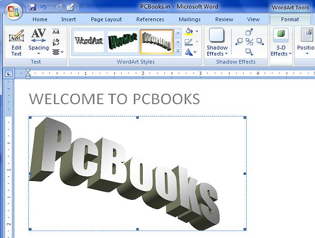Viewport: 315px width, 238px height.
Task: Open the AV Spacing dropdown
Action: coord(38,42)
